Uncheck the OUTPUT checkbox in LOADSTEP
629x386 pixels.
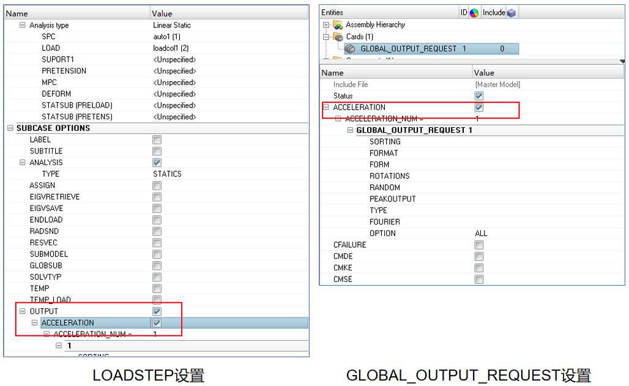point(157,311)
